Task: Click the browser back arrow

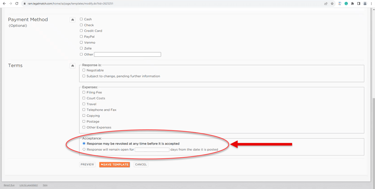Action: pyautogui.click(x=4, y=4)
